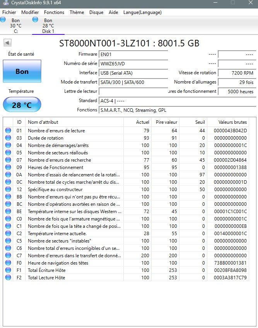The width and height of the screenshot is (258, 328).
Task: Click the status icon of attribute 01
Action: pos(8,130)
